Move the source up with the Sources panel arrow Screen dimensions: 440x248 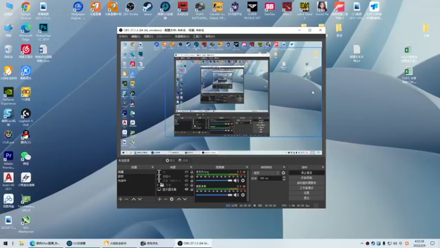pyautogui.click(x=179, y=199)
